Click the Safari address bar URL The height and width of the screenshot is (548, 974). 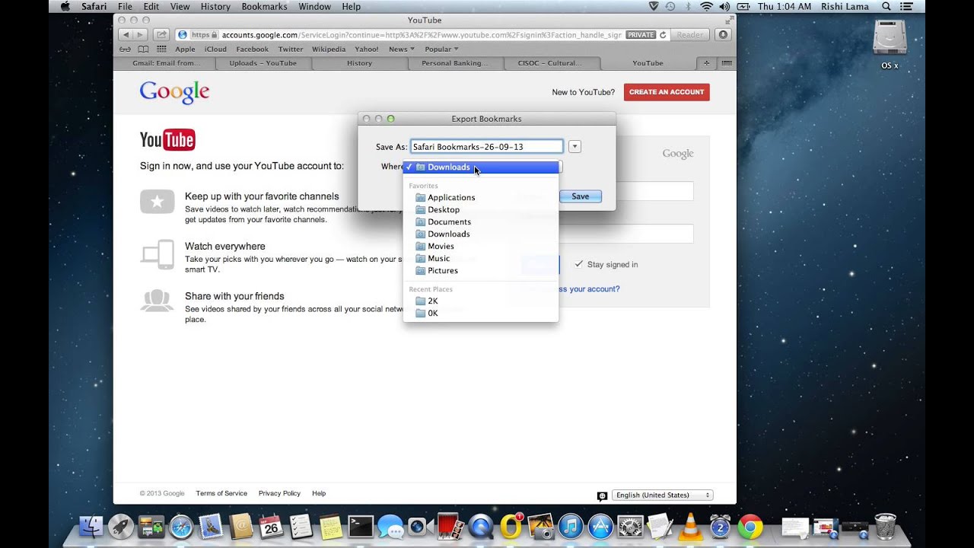[x=422, y=35]
